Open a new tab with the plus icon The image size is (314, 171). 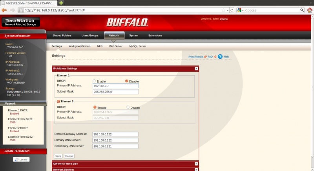[x=61, y=3]
